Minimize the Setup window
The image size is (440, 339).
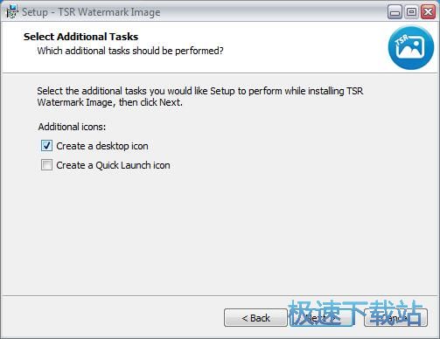click(395, 12)
